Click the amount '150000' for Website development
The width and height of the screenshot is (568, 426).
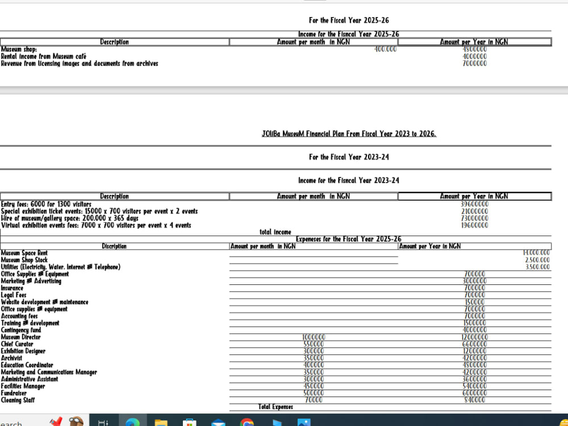pyautogui.click(x=474, y=302)
